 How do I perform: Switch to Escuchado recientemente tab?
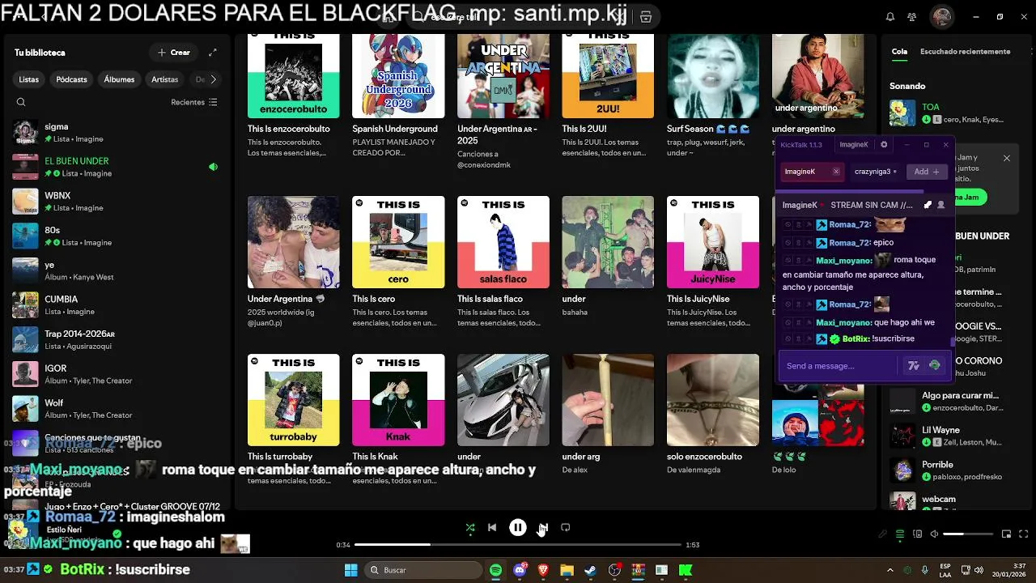[x=965, y=51]
